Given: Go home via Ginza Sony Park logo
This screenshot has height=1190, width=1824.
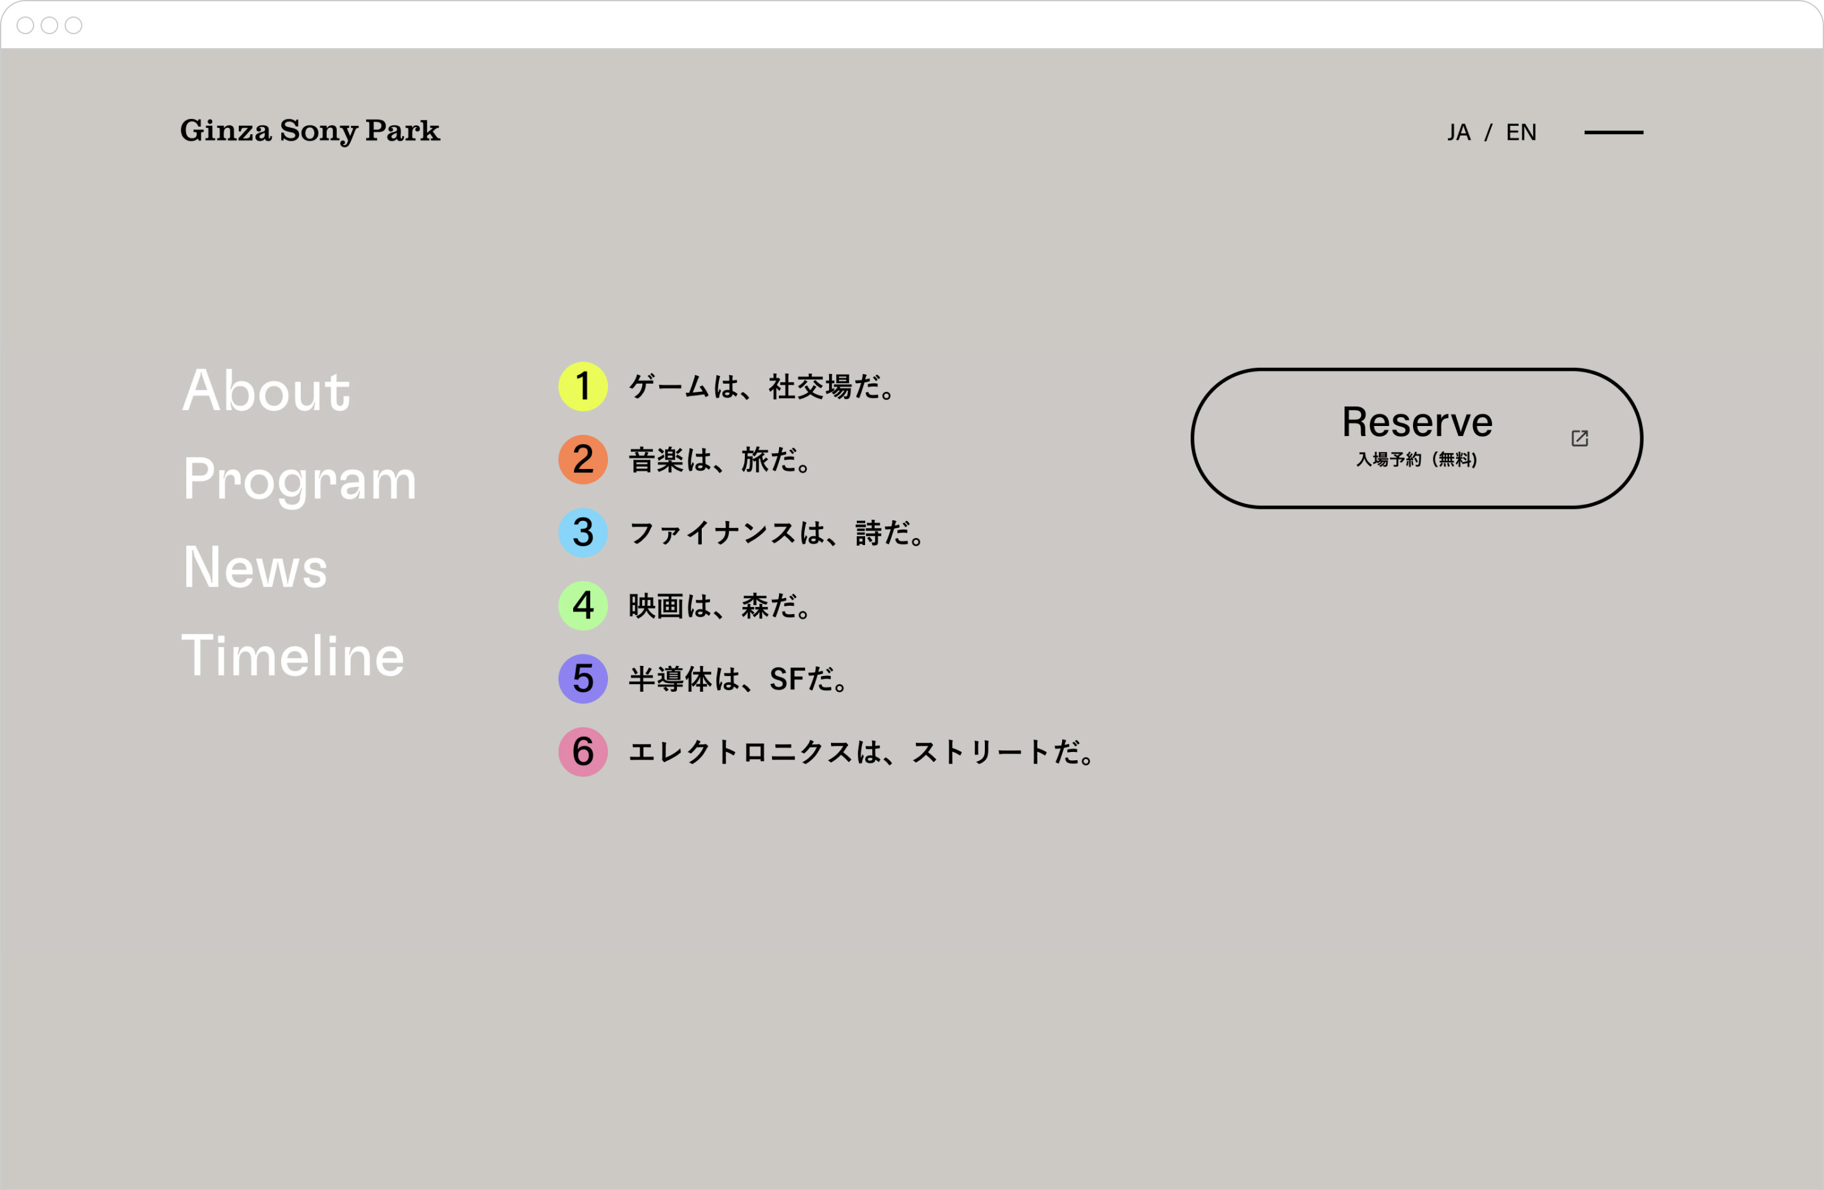Looking at the screenshot, I should (x=310, y=131).
